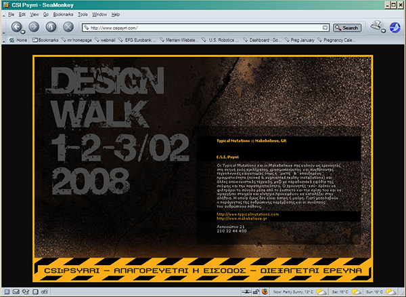
Task: Open IRC Chat from the status bar icon
Action: [x=44, y=292]
